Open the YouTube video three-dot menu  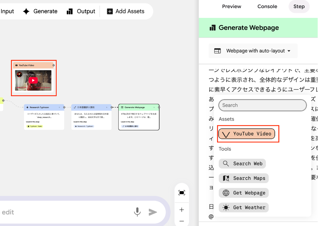coord(46,75)
